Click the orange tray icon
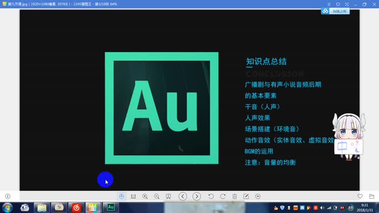Viewport: 379px width, 213px height. coord(295,208)
